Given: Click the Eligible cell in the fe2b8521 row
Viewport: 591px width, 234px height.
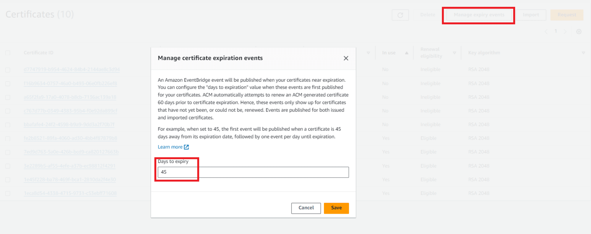Looking at the screenshot, I should 428,138.
